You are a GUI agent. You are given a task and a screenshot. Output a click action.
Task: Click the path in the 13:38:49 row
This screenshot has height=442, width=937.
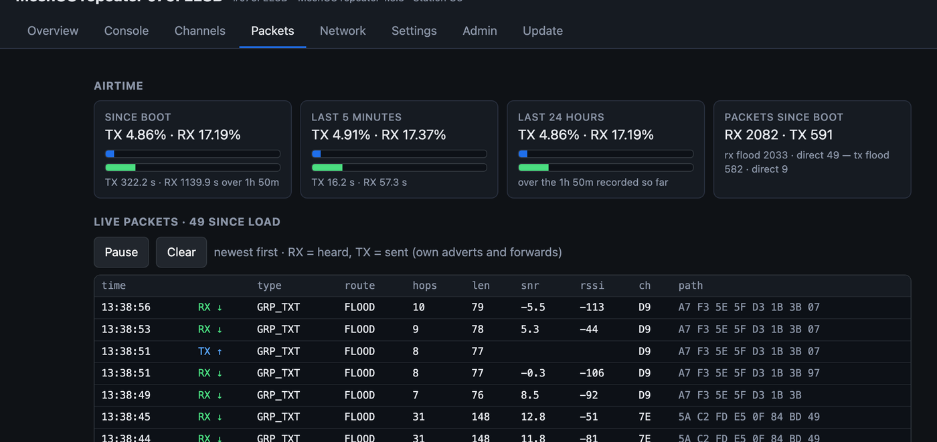pos(740,395)
